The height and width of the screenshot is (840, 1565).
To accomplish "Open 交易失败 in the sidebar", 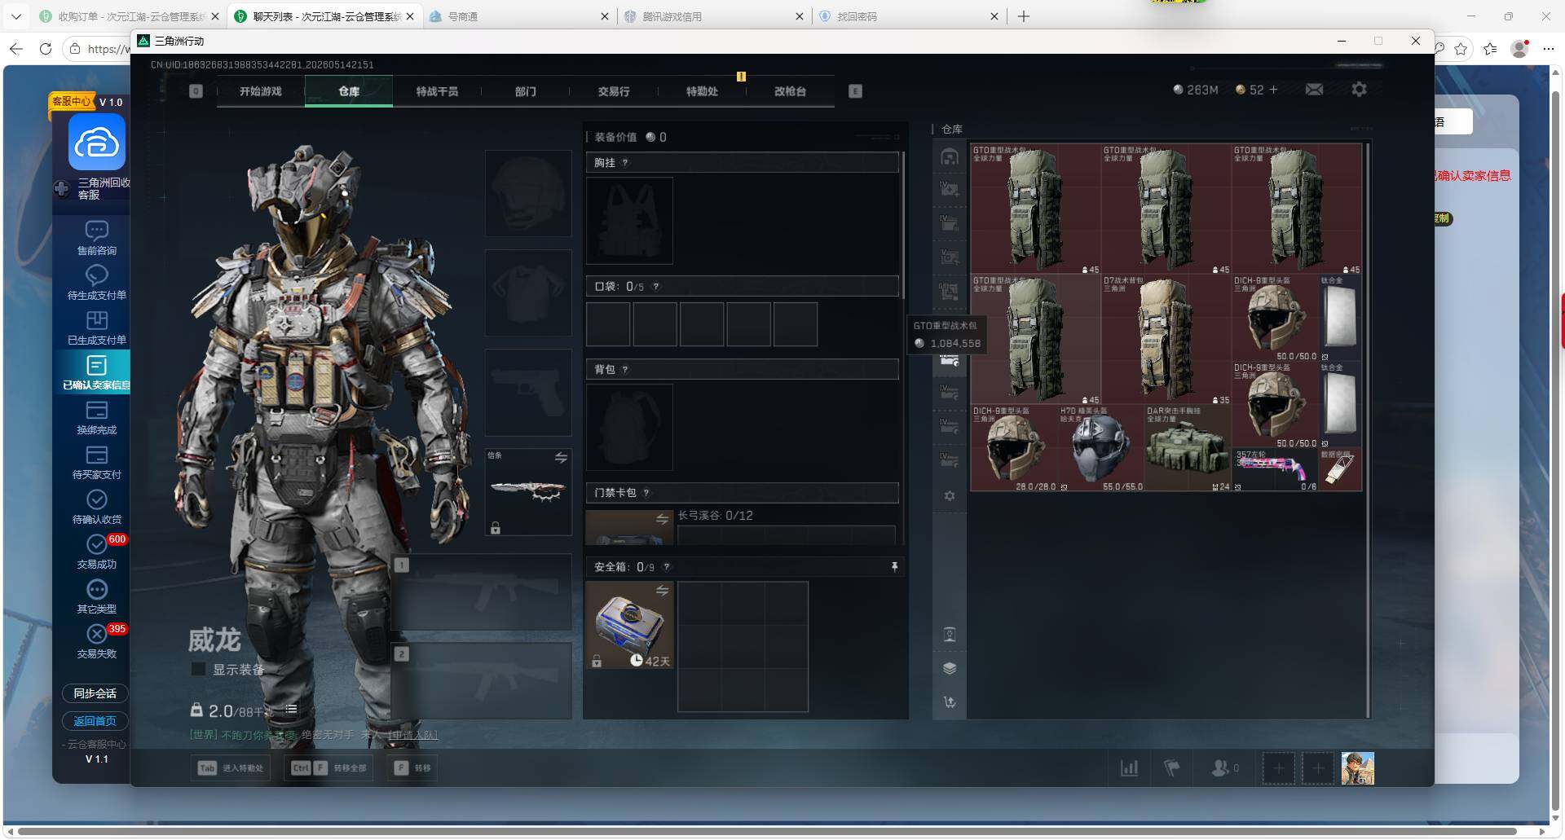I will [96, 641].
